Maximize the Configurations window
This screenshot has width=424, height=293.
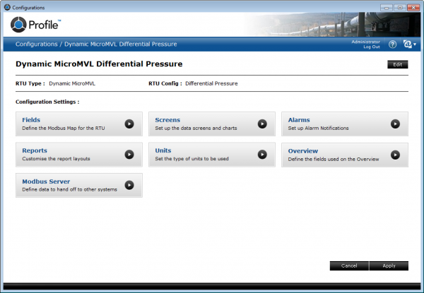[400, 8]
